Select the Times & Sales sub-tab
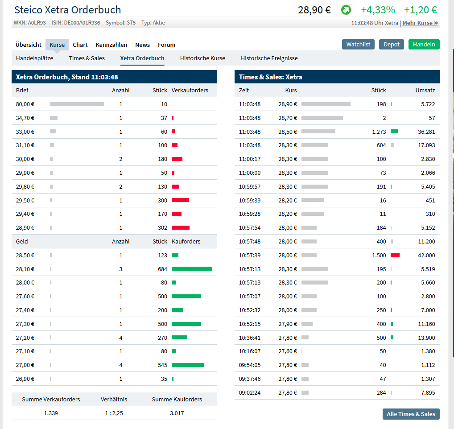 click(87, 58)
